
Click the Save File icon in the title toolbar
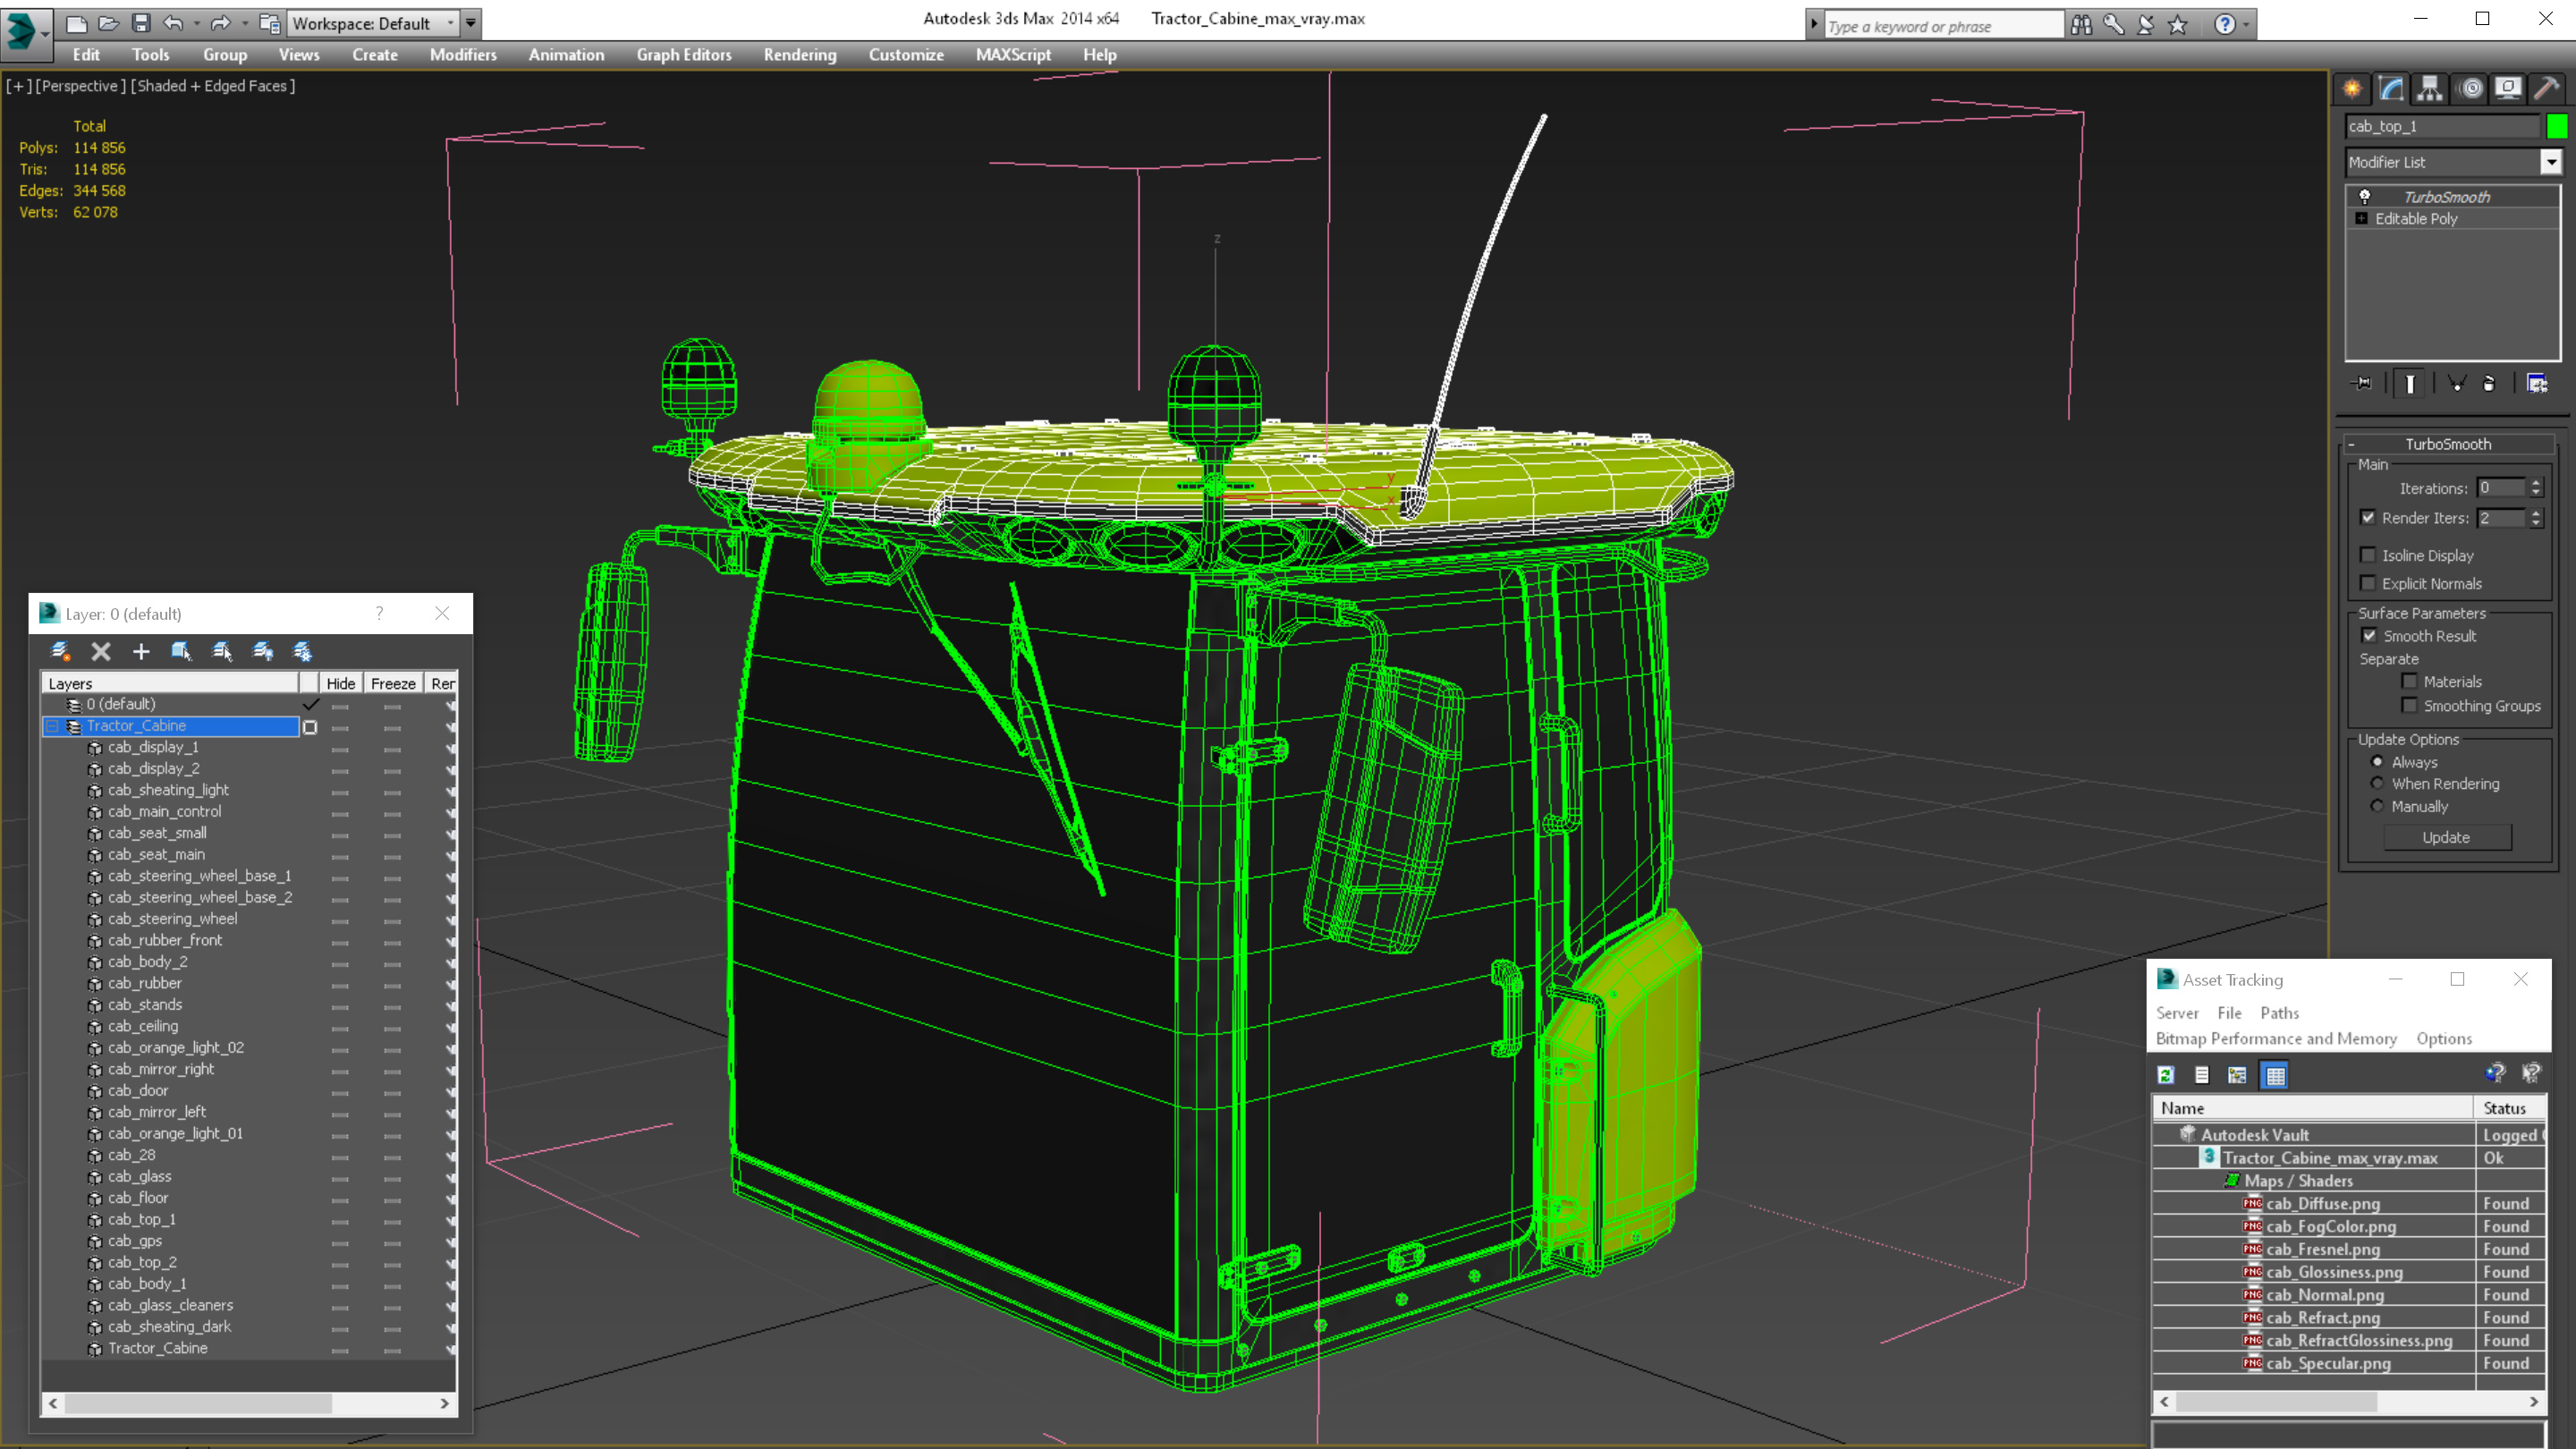coord(141,23)
